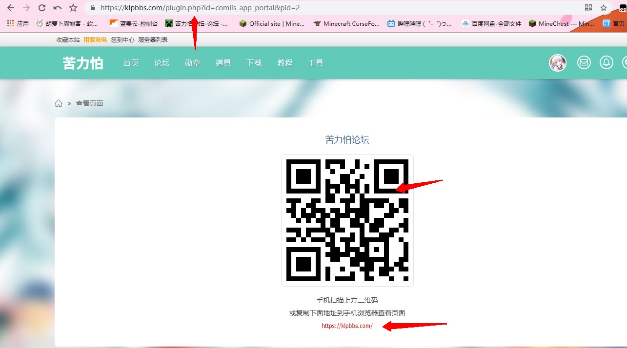Open the 工具 navigation menu item

(316, 63)
